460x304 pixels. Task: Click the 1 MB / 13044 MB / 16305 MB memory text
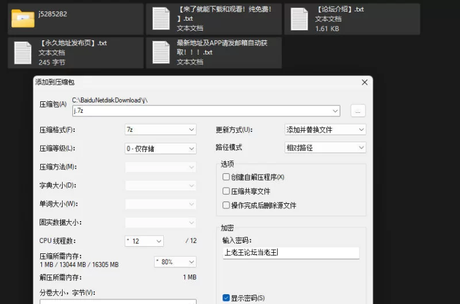tap(79, 265)
